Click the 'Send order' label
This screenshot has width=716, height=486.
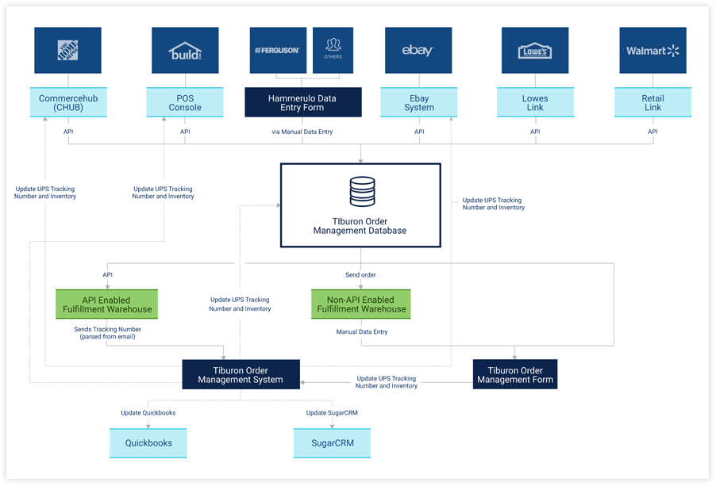pos(360,275)
